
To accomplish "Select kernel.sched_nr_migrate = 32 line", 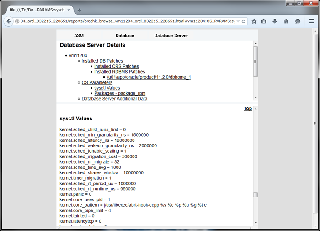I will coord(90,162).
